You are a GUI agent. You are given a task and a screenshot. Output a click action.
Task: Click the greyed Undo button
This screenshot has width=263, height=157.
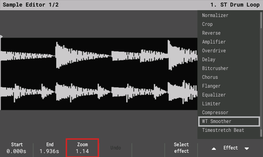(x=115, y=148)
